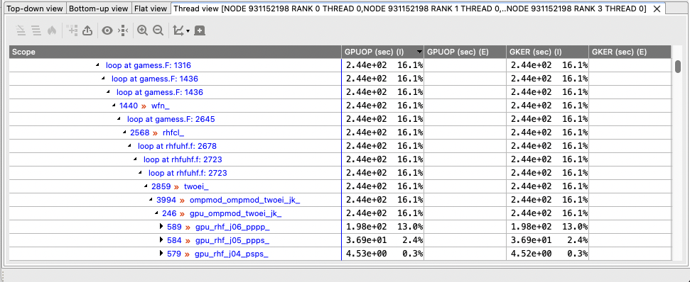Select the Thread view tab
The height and width of the screenshot is (282, 690).
click(x=410, y=9)
